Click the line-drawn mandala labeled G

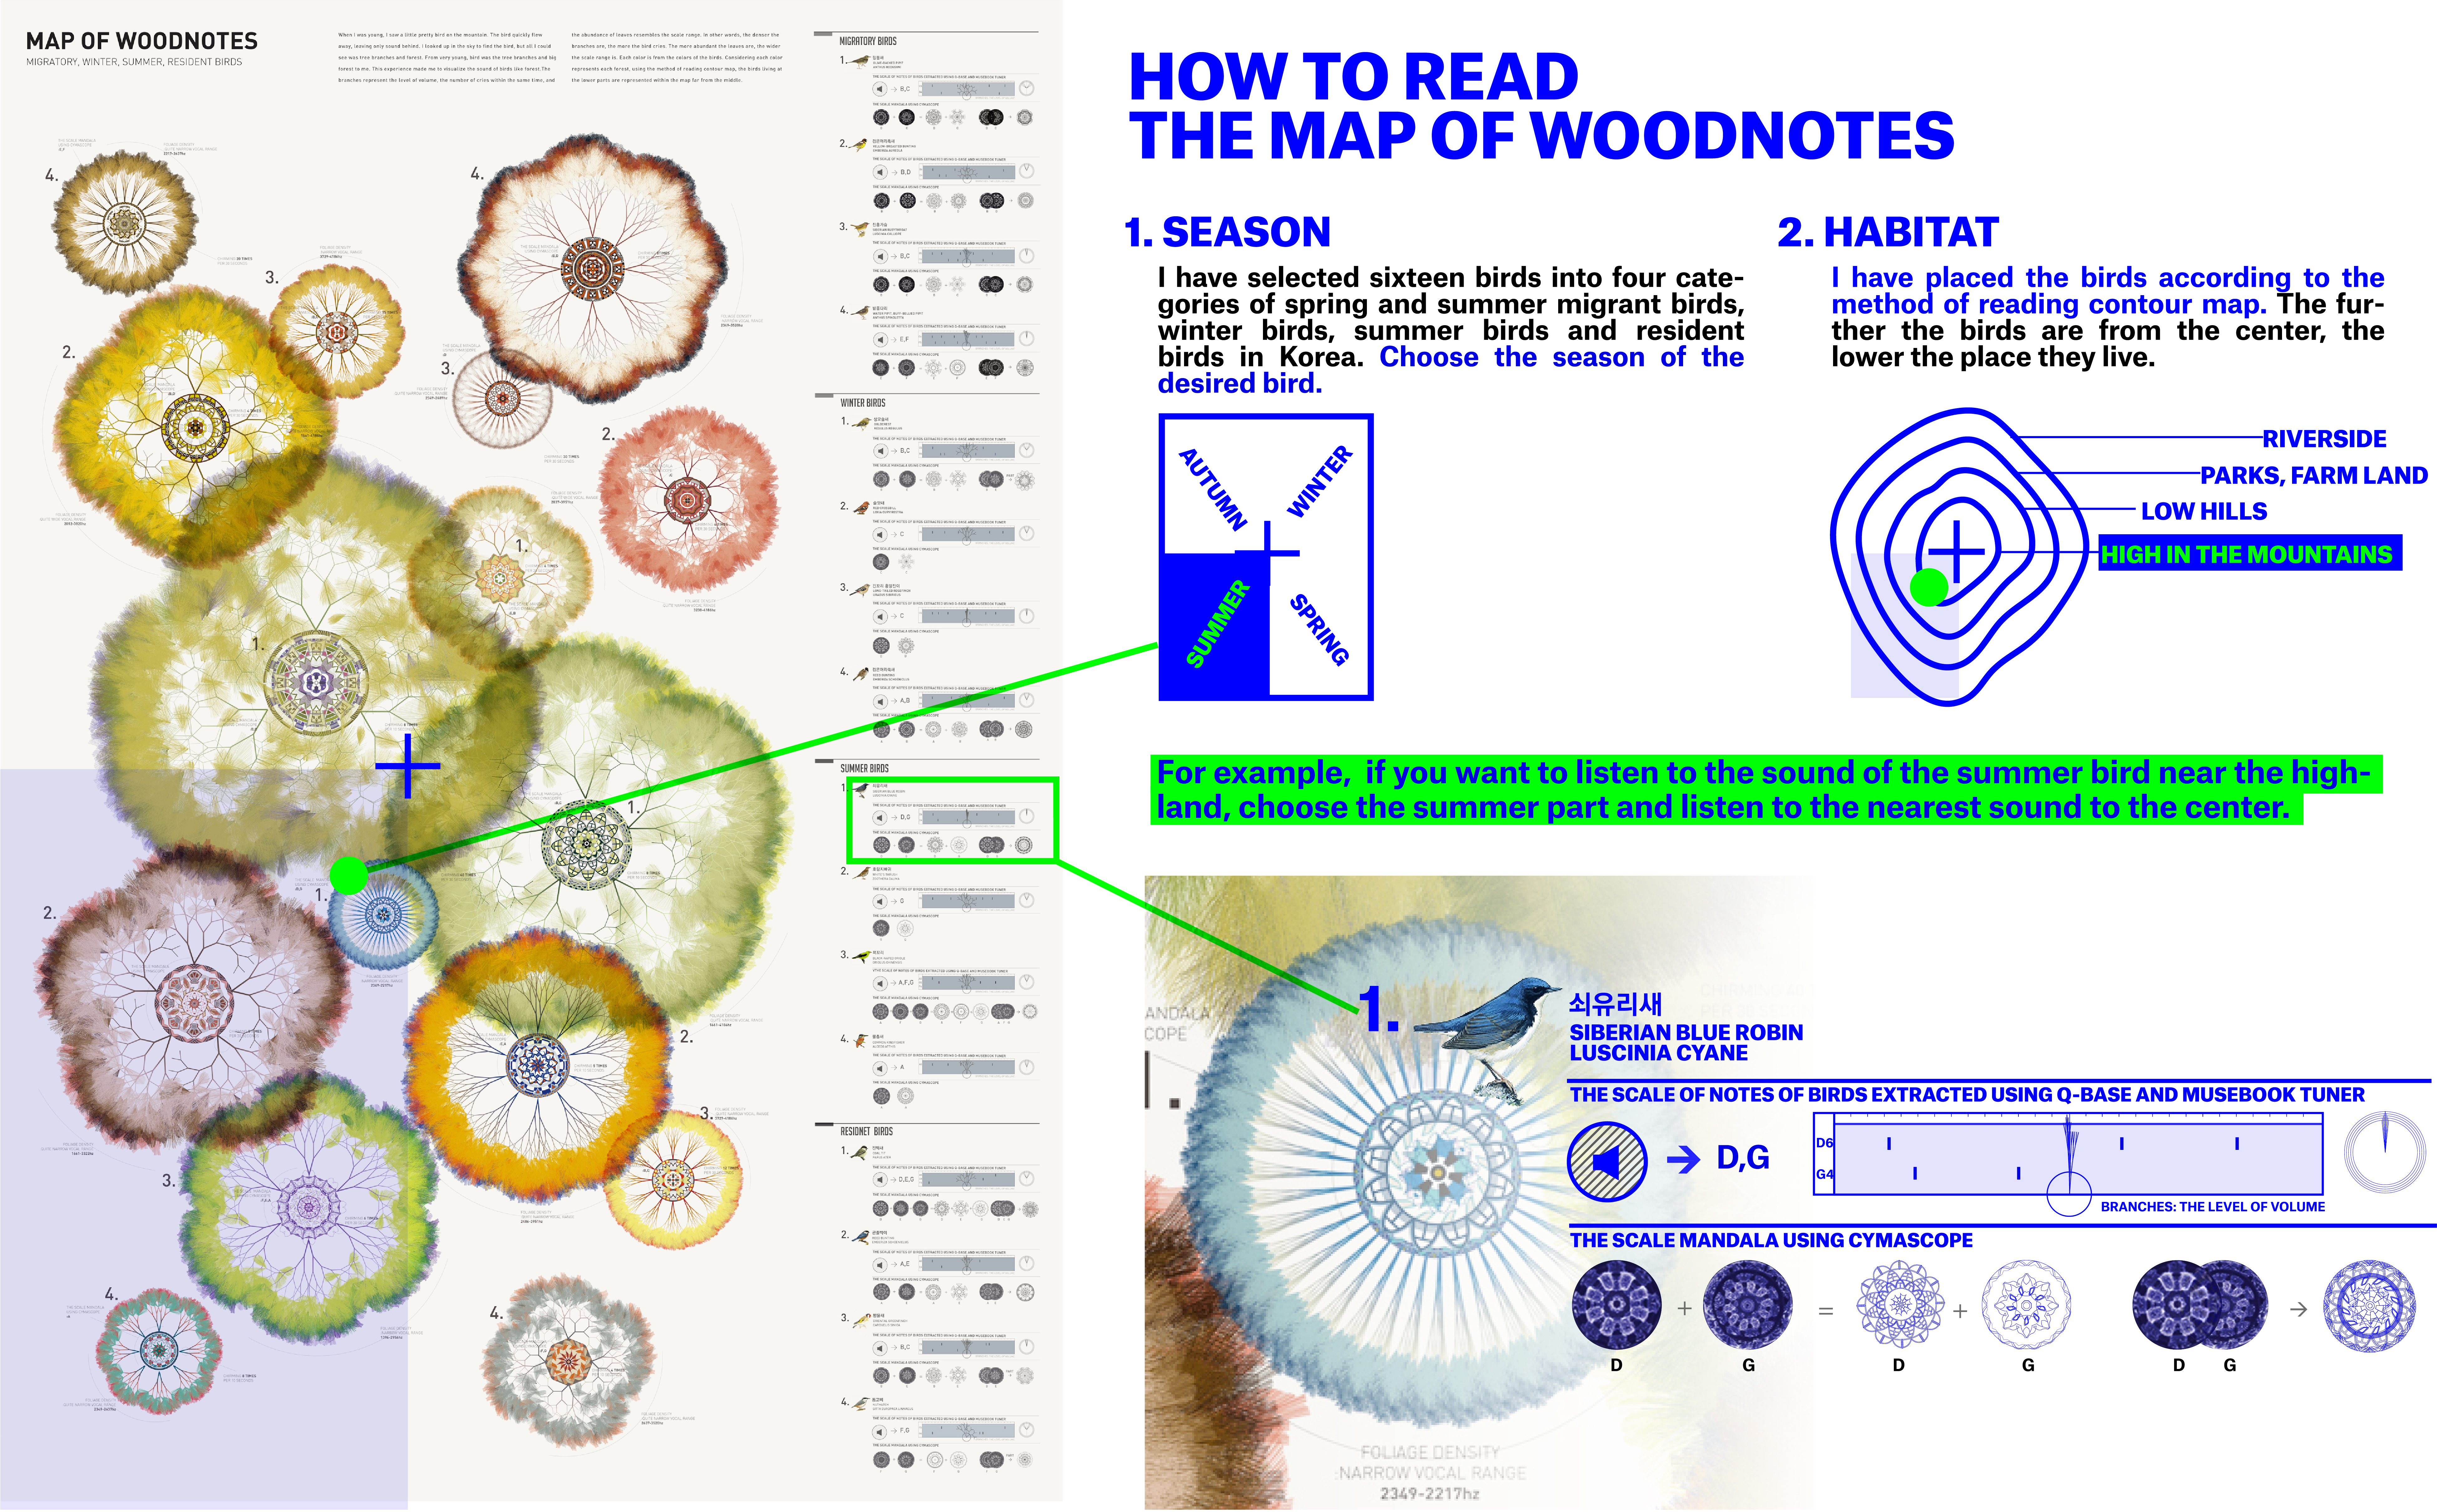pos(2026,1305)
